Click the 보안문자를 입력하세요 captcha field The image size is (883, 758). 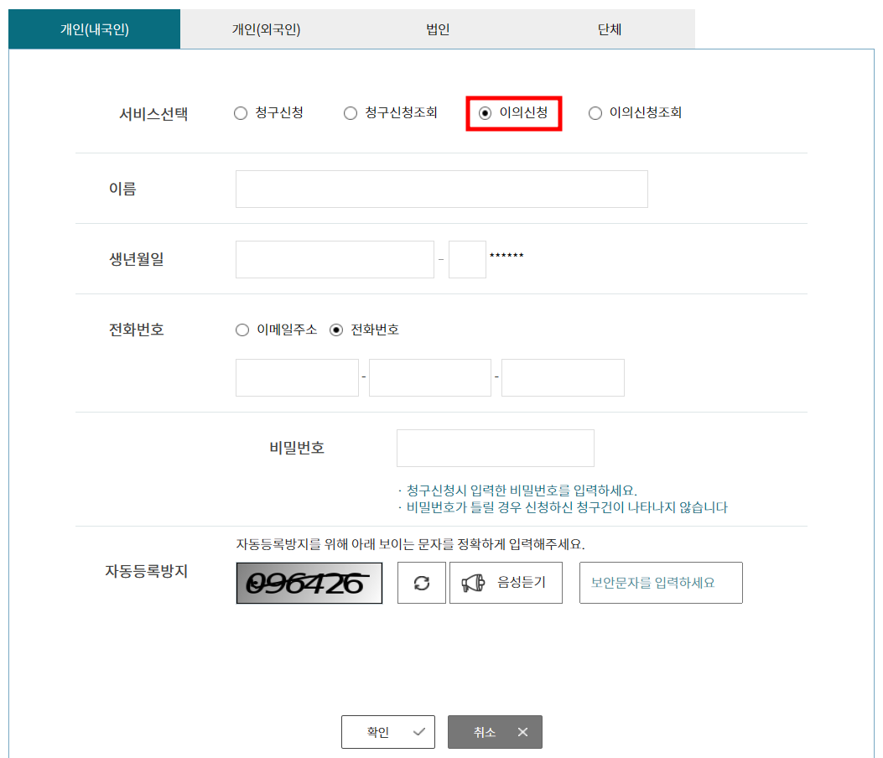tap(661, 583)
